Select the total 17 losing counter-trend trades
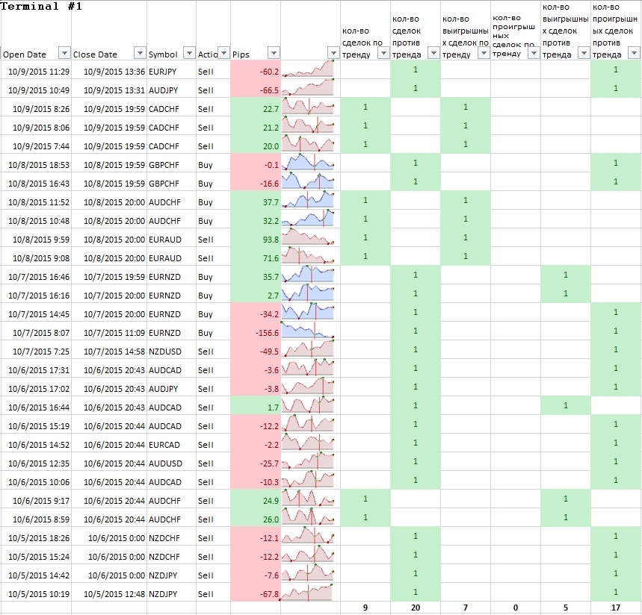The width and height of the screenshot is (642, 615). click(x=616, y=608)
